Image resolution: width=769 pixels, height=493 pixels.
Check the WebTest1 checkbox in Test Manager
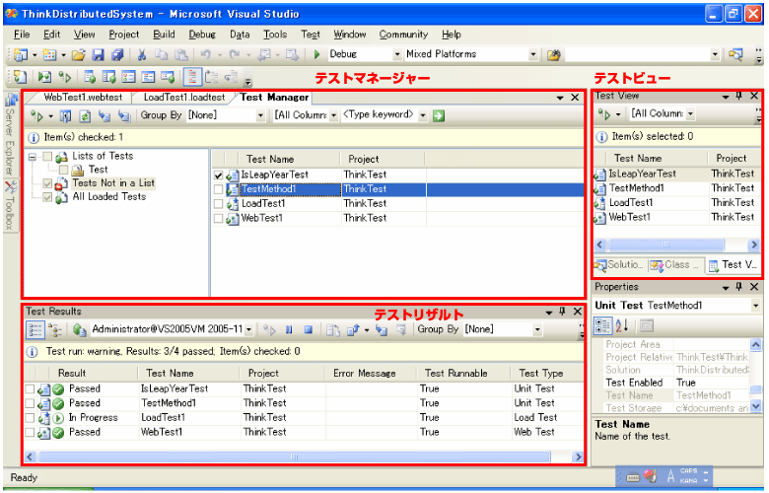[219, 218]
